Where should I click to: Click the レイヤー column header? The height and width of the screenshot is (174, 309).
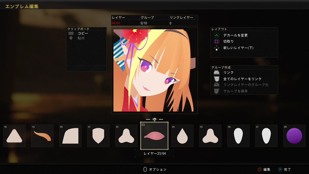coord(118,18)
